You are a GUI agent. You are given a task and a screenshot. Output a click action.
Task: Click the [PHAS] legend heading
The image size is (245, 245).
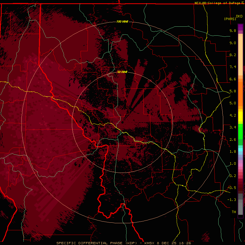230,19
